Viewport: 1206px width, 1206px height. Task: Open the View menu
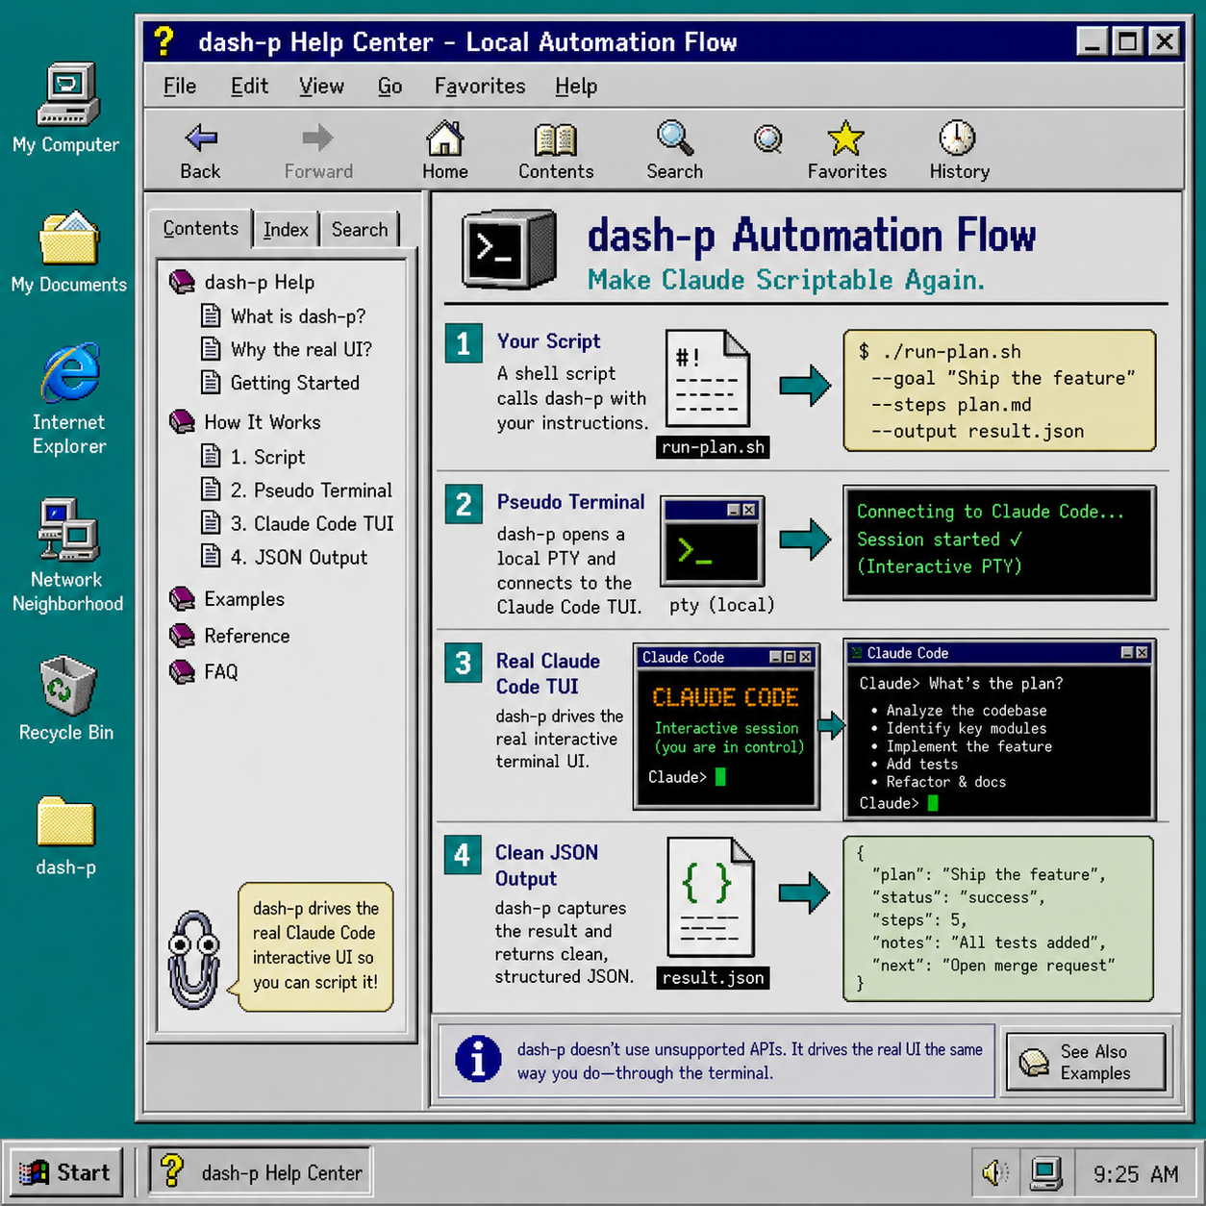pos(321,86)
